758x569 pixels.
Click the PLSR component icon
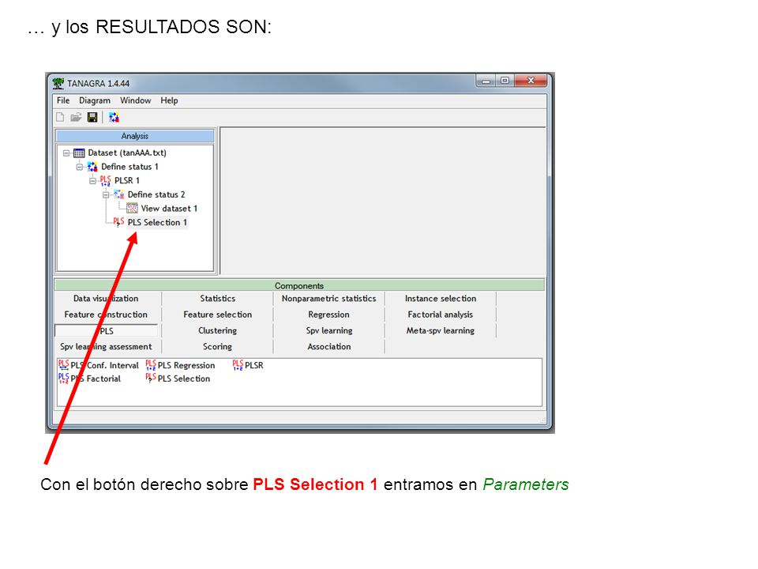click(x=238, y=365)
